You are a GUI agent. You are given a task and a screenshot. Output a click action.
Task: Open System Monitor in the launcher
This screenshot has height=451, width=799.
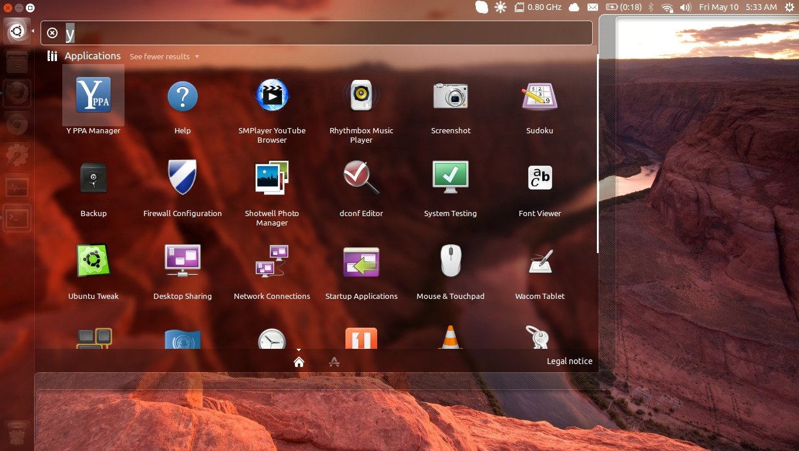17,187
